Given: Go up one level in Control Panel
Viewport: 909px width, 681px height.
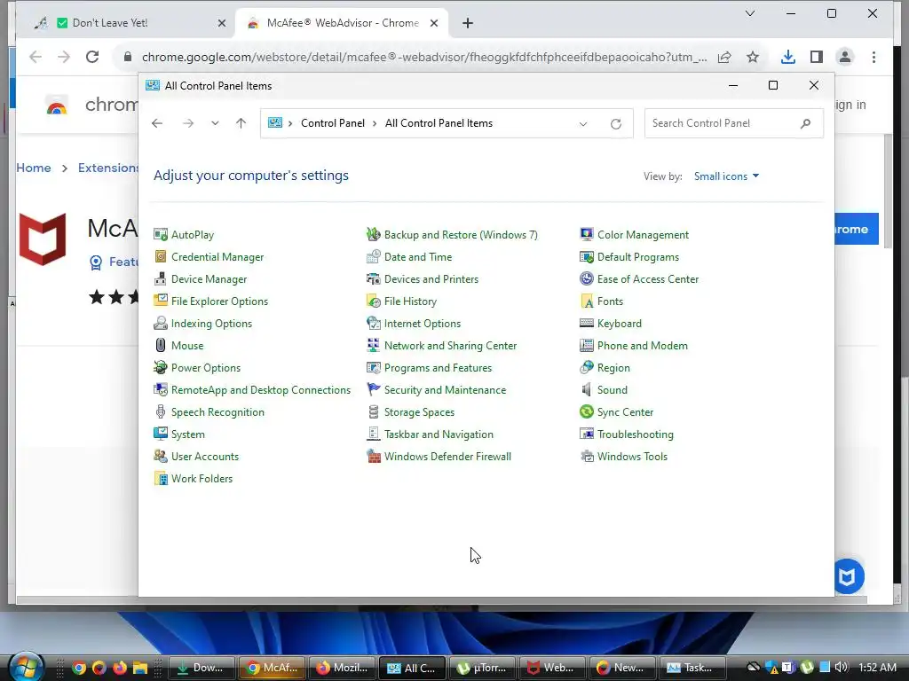Looking at the screenshot, I should (x=241, y=123).
